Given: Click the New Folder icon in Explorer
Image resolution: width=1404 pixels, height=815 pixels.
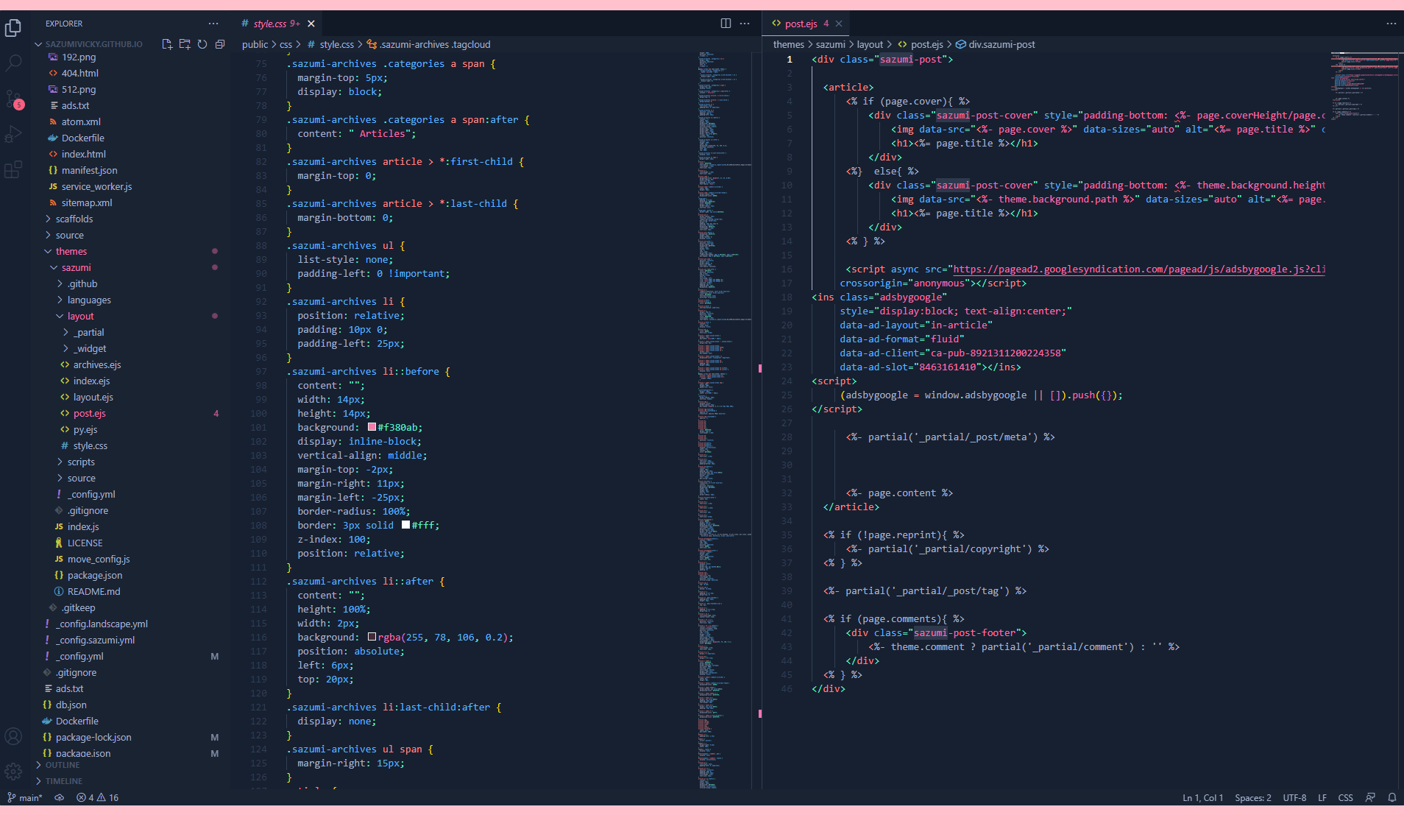Looking at the screenshot, I should [185, 44].
